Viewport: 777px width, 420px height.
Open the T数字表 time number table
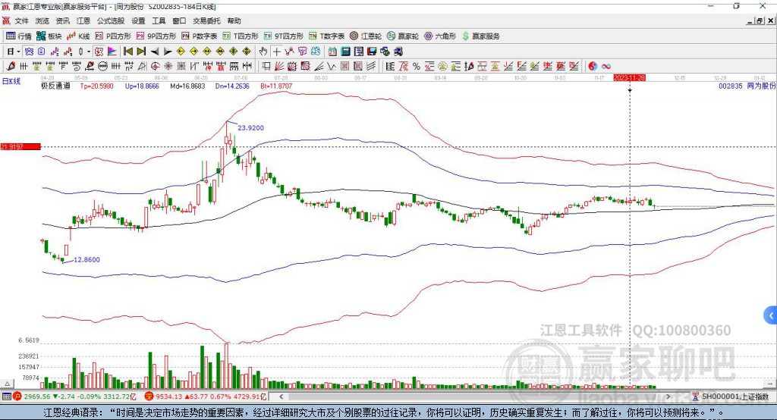[x=326, y=36]
